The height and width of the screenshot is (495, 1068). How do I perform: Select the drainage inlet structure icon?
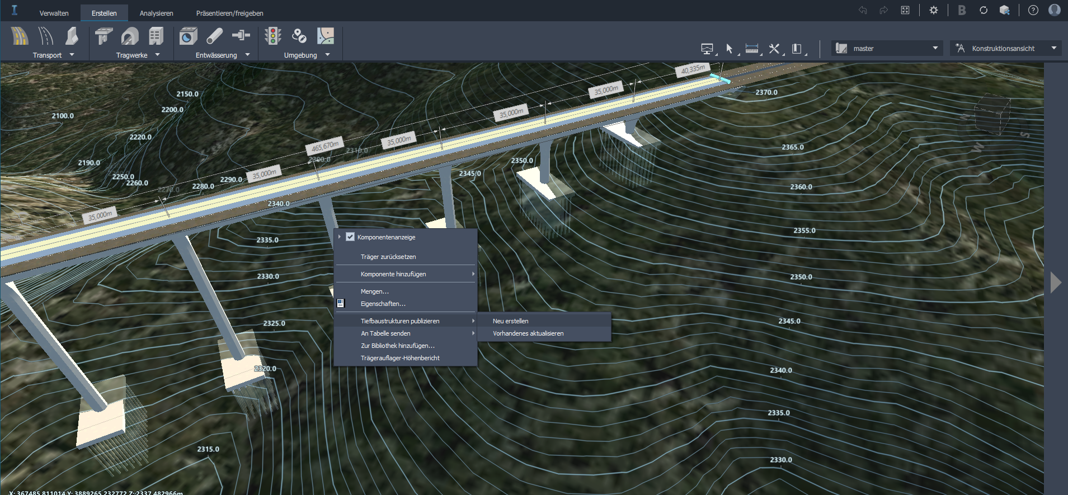point(189,36)
